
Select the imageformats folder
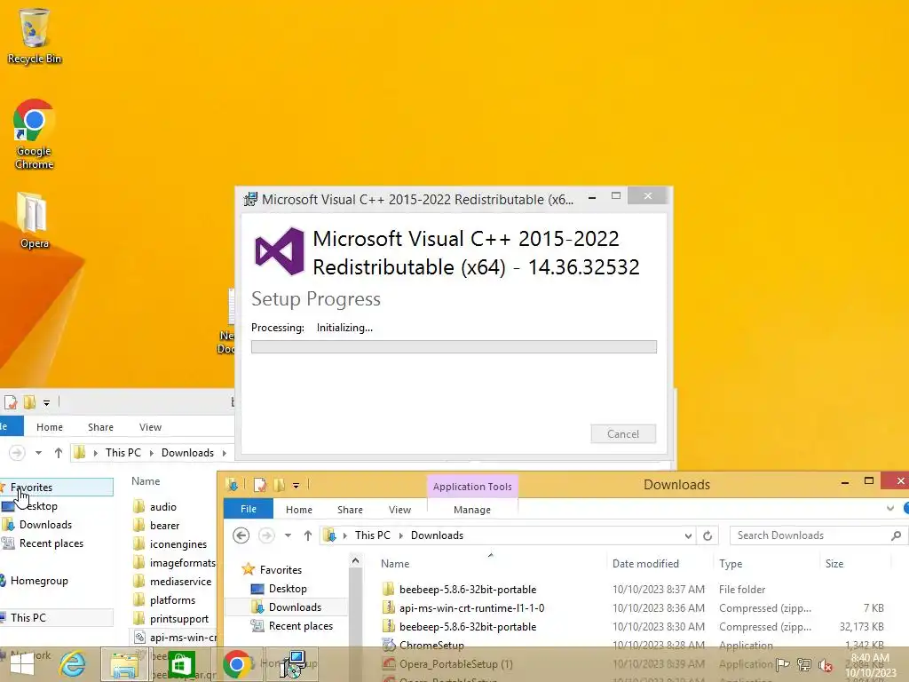pyautogui.click(x=182, y=562)
